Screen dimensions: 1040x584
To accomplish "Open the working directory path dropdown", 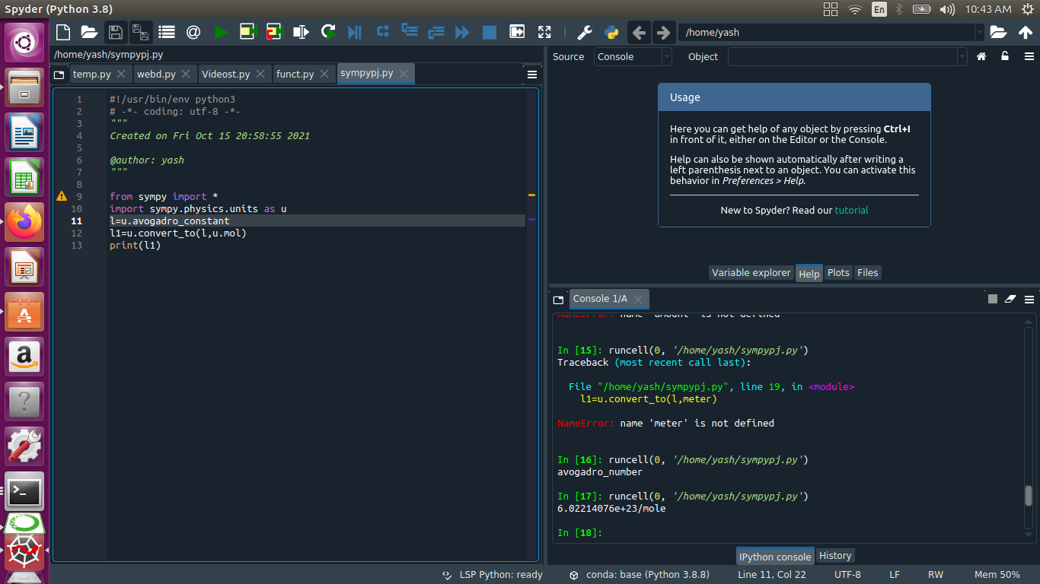I will (979, 33).
